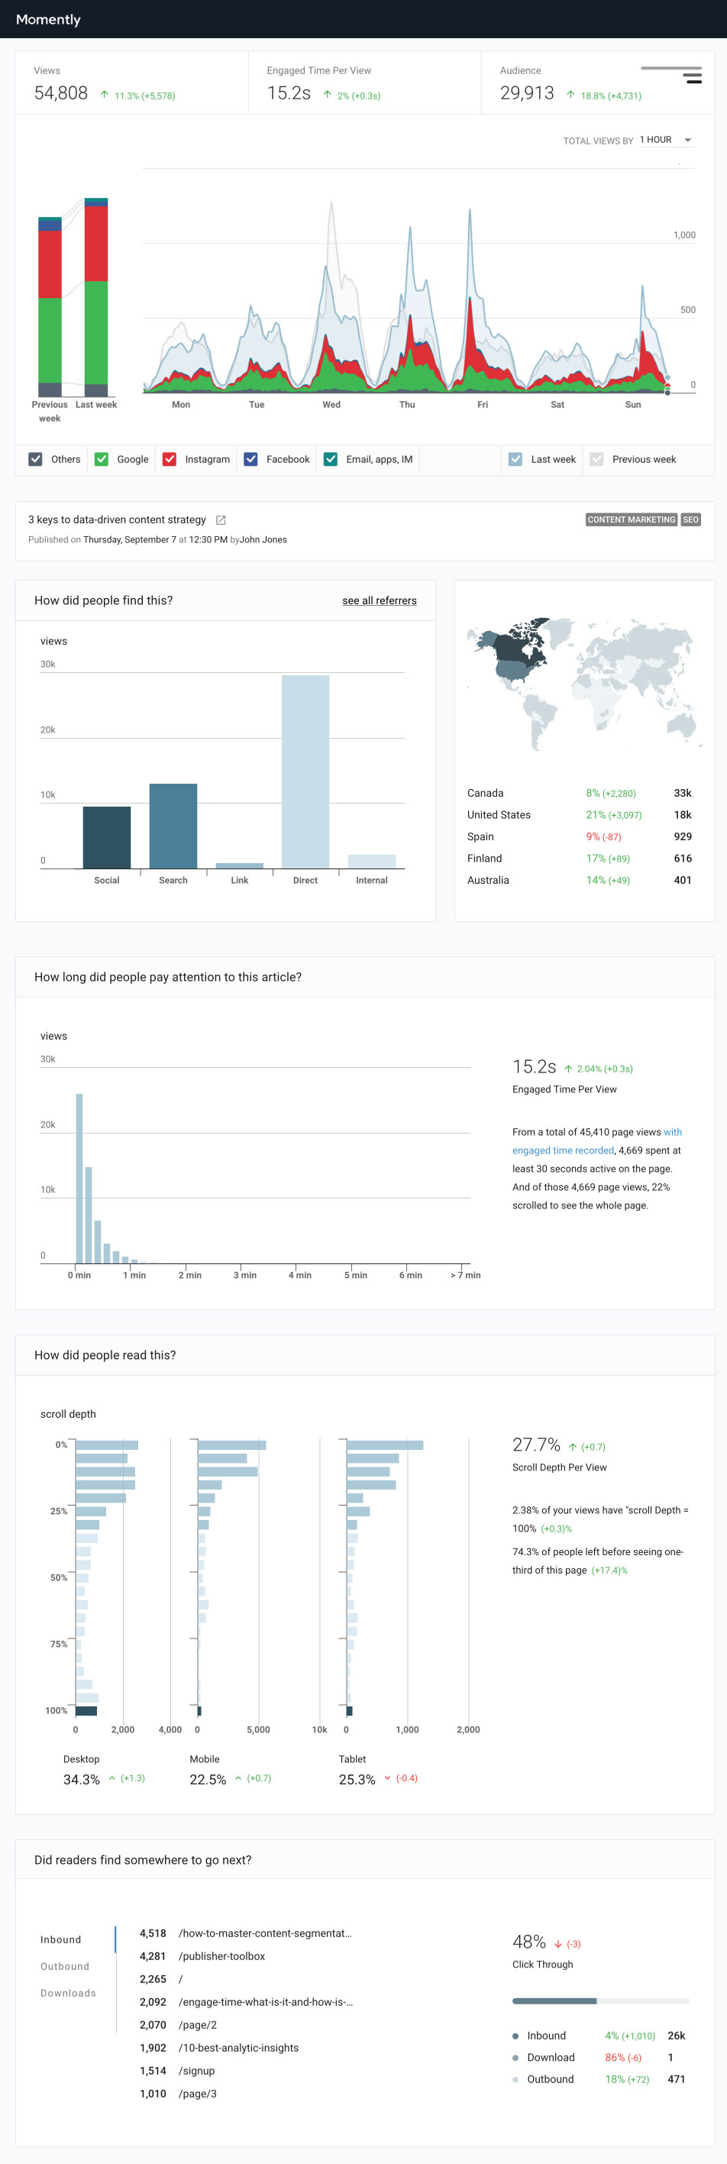
Task: Click the Click Through progress bar
Action: point(600,2001)
